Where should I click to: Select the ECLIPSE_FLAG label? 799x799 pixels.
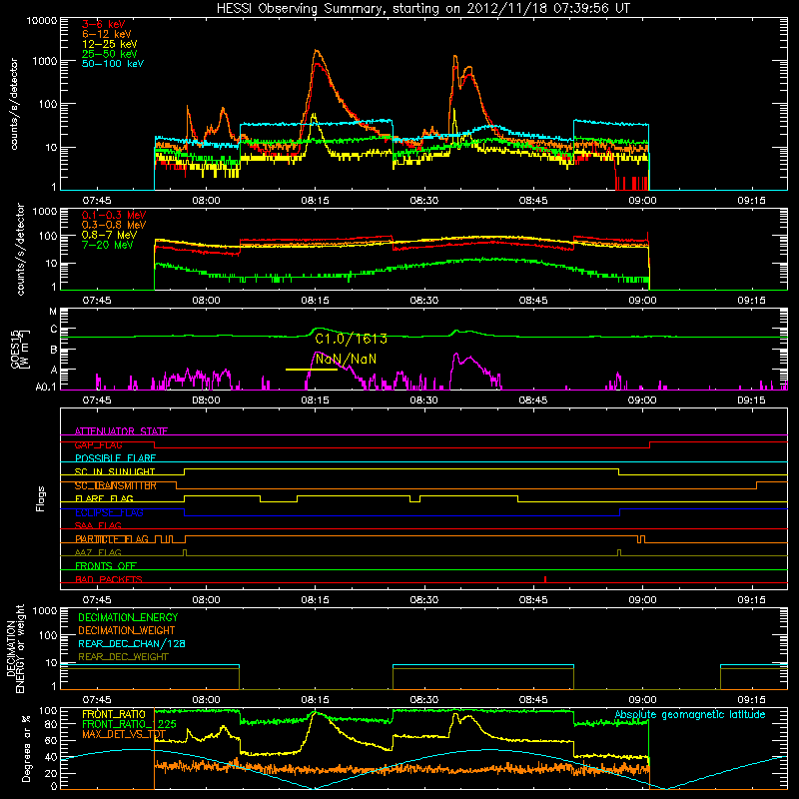[x=109, y=512]
